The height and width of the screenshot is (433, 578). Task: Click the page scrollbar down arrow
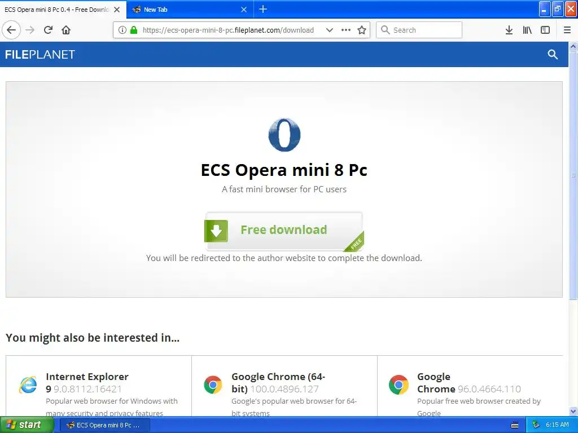(573, 411)
